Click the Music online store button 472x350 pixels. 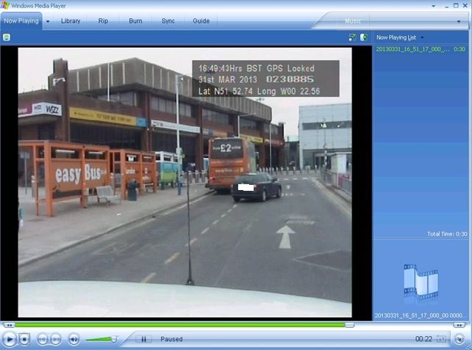[x=353, y=21]
